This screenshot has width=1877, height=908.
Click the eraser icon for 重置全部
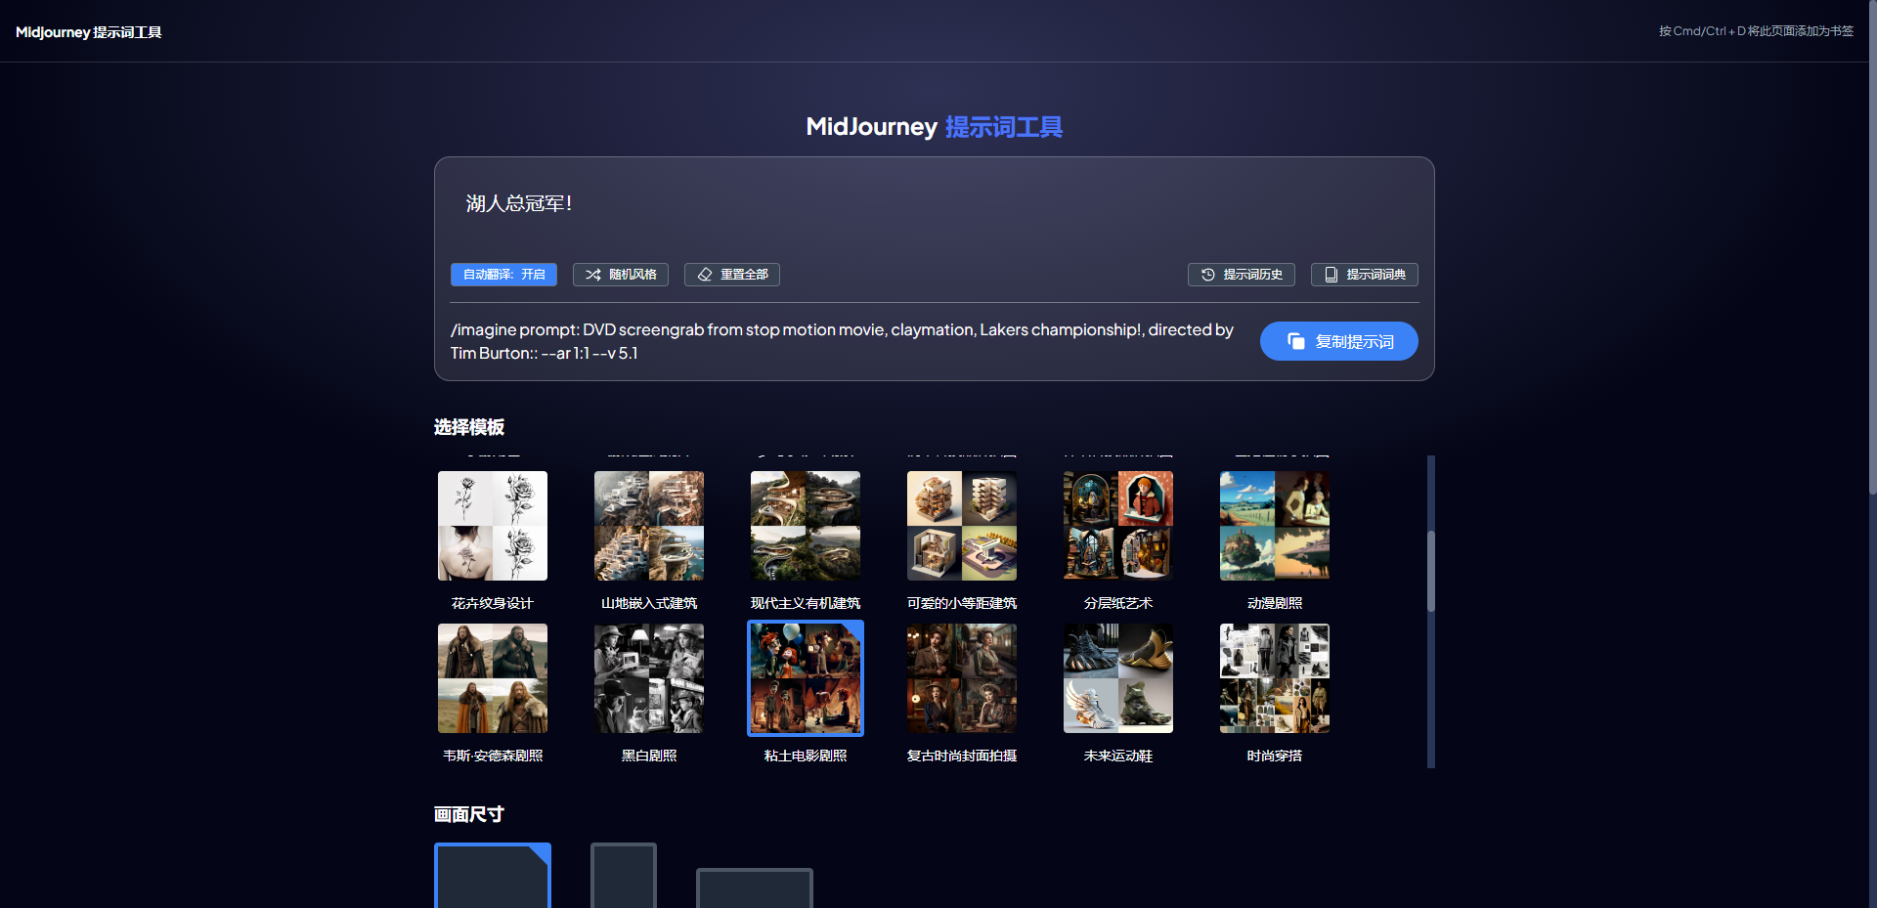(x=704, y=275)
